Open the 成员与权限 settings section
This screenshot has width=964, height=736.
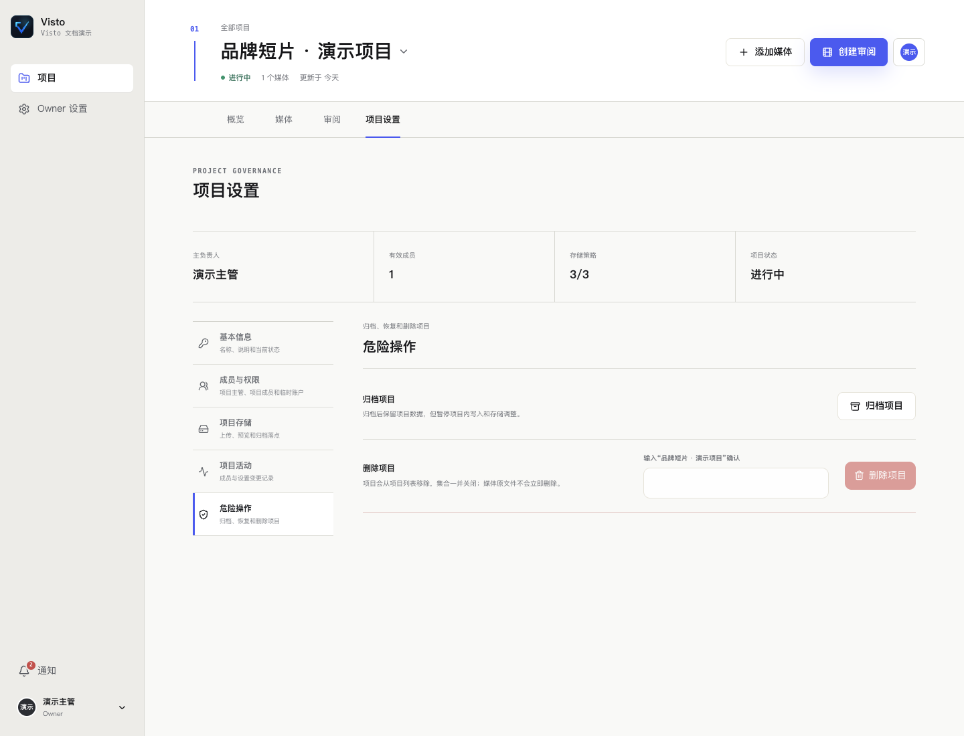coord(263,386)
